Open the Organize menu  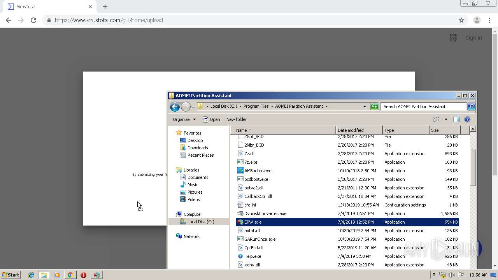[184, 119]
